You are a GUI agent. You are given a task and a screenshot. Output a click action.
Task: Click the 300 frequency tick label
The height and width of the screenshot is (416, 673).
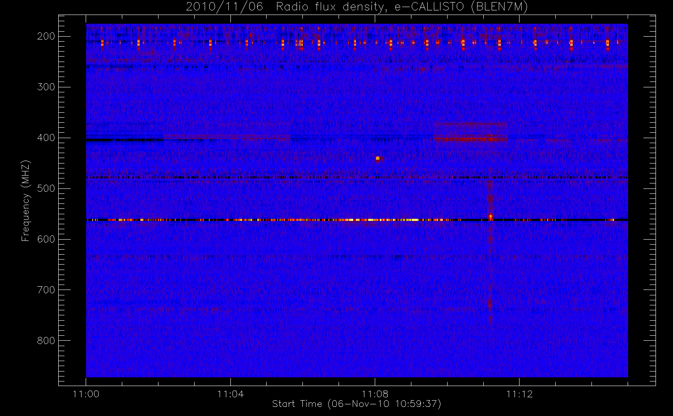46,87
